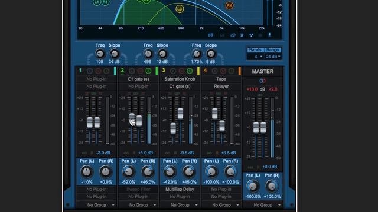Open the C1 gate (s) plug-in slot on band 2
Image resolution: width=378 pixels, height=212 pixels.
[x=138, y=79]
